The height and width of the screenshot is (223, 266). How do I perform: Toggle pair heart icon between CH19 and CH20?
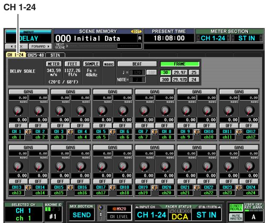coord(155,188)
